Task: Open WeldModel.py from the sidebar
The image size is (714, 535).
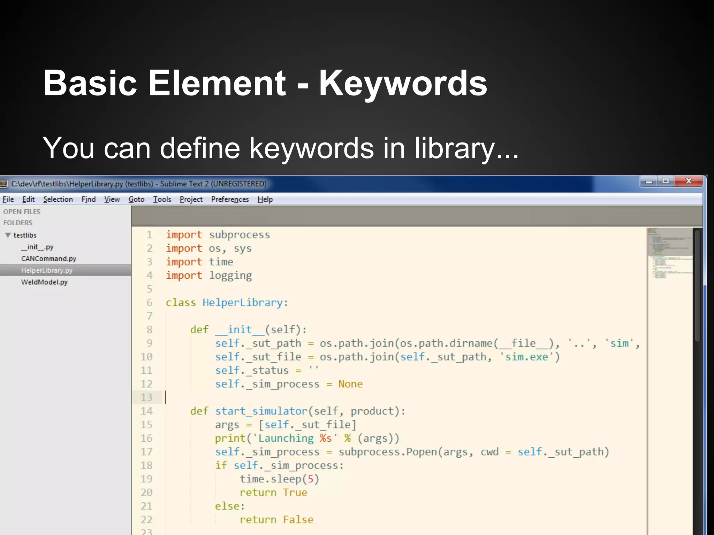Action: click(44, 282)
